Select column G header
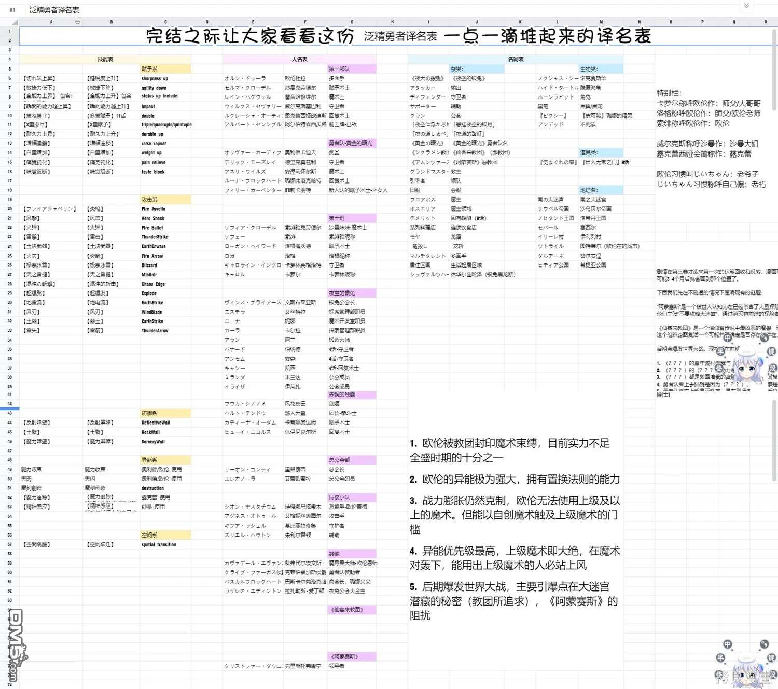The width and height of the screenshot is (778, 689). [352, 22]
